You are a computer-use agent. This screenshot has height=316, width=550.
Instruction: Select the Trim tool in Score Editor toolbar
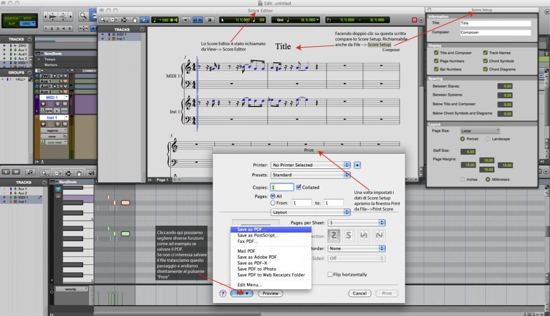click(114, 20)
